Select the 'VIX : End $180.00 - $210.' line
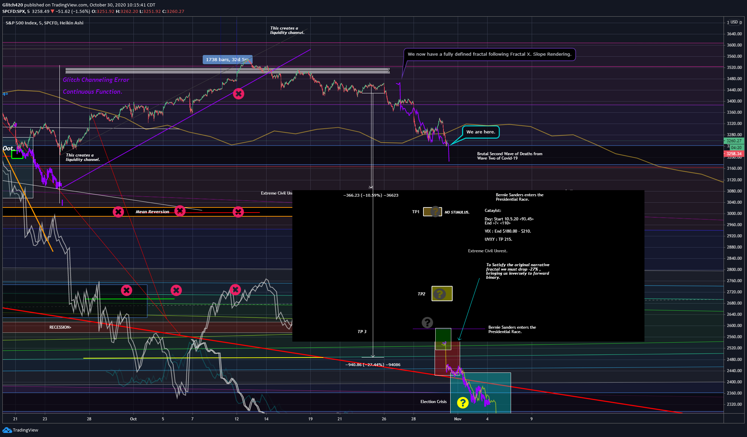This screenshot has width=747, height=437. click(x=508, y=231)
